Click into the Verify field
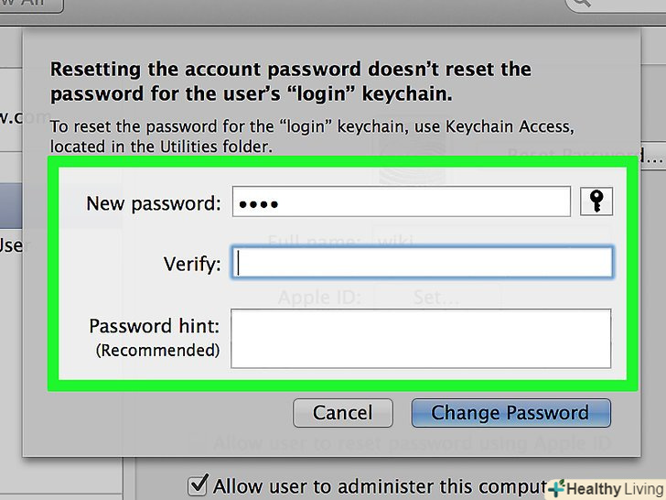The image size is (666, 500). 422,264
